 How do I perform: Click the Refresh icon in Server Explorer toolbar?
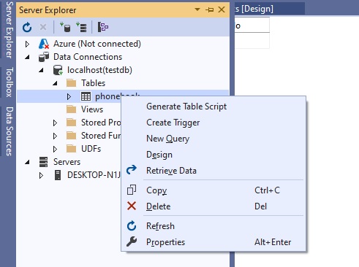click(x=27, y=27)
